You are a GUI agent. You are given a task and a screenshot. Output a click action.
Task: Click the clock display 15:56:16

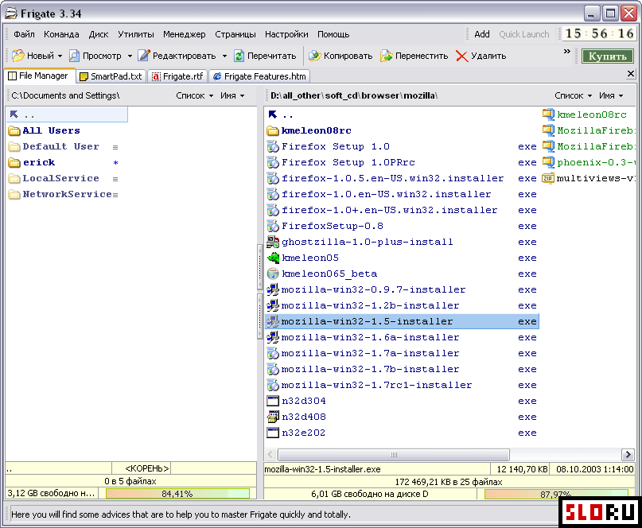[599, 33]
